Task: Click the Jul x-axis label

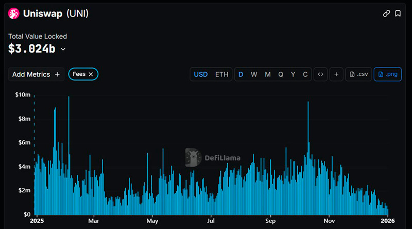Action: 211,221
